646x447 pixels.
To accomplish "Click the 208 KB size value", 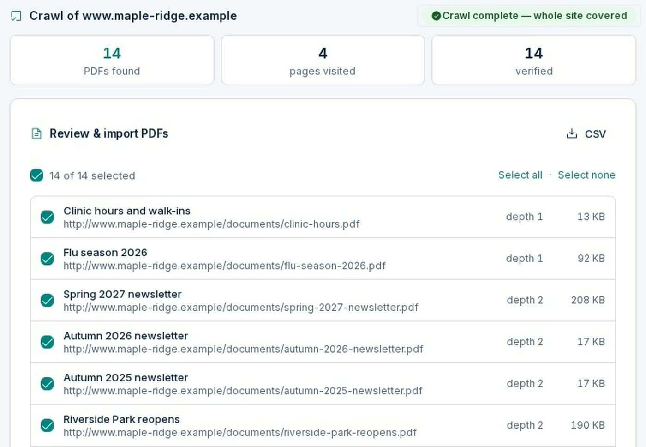I will [588, 300].
